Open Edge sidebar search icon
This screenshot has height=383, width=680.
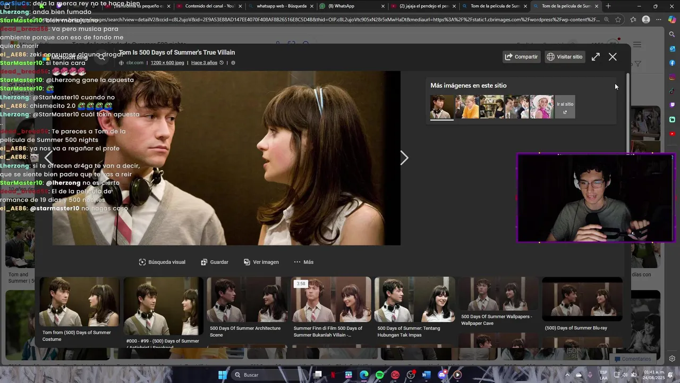click(672, 35)
